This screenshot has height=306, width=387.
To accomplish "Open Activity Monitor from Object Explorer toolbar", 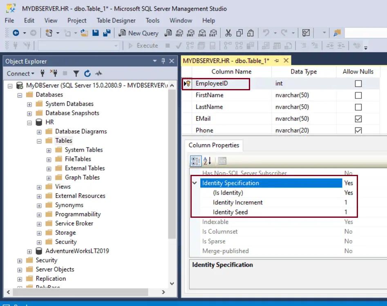I will [x=98, y=74].
